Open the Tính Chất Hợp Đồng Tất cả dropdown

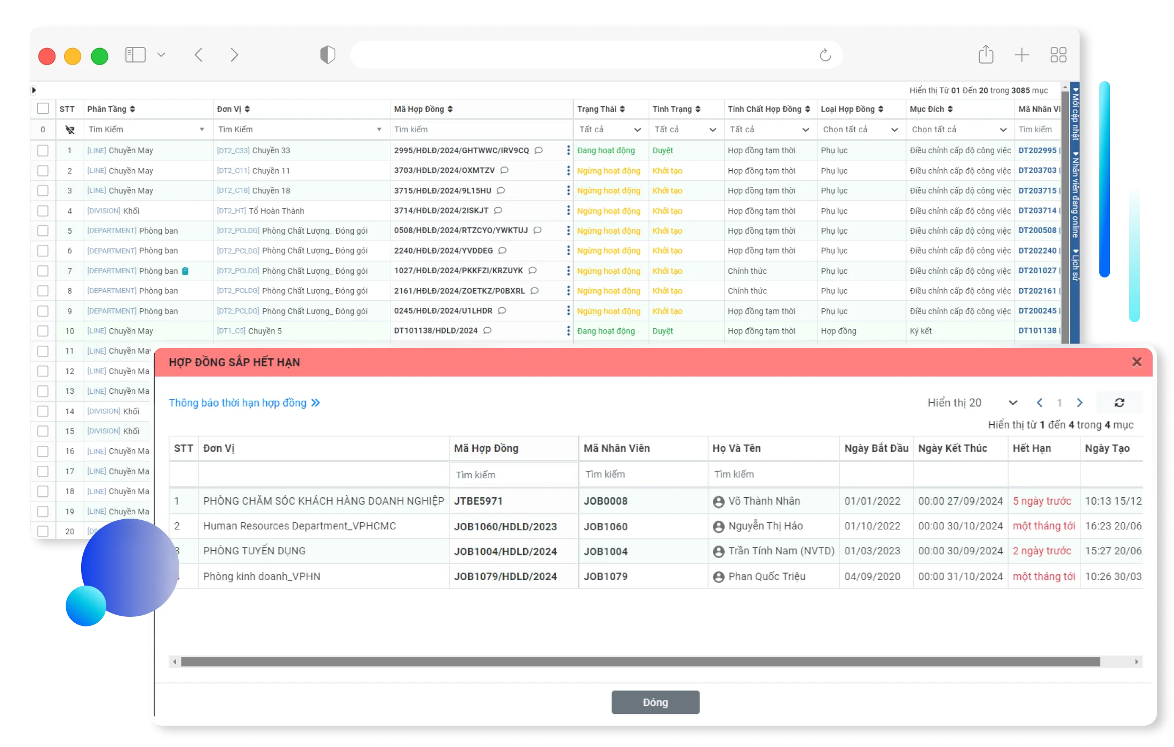pyautogui.click(x=770, y=130)
